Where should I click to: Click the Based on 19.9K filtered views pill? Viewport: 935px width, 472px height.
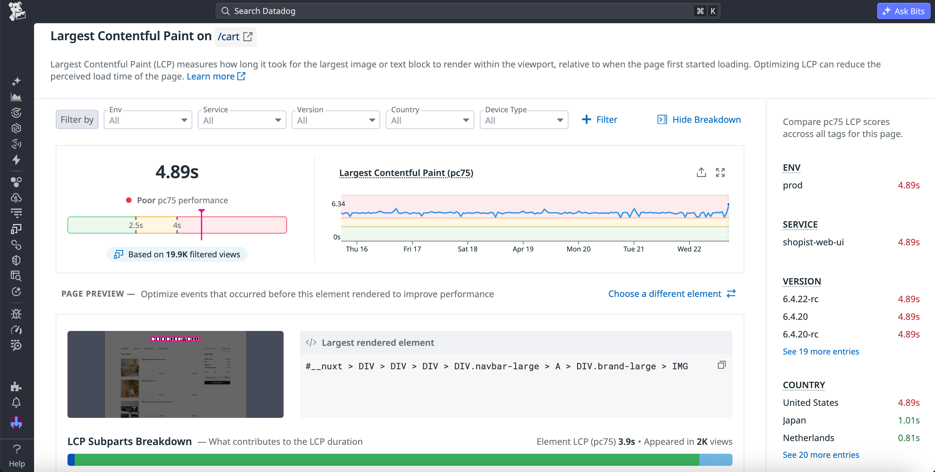pos(177,255)
